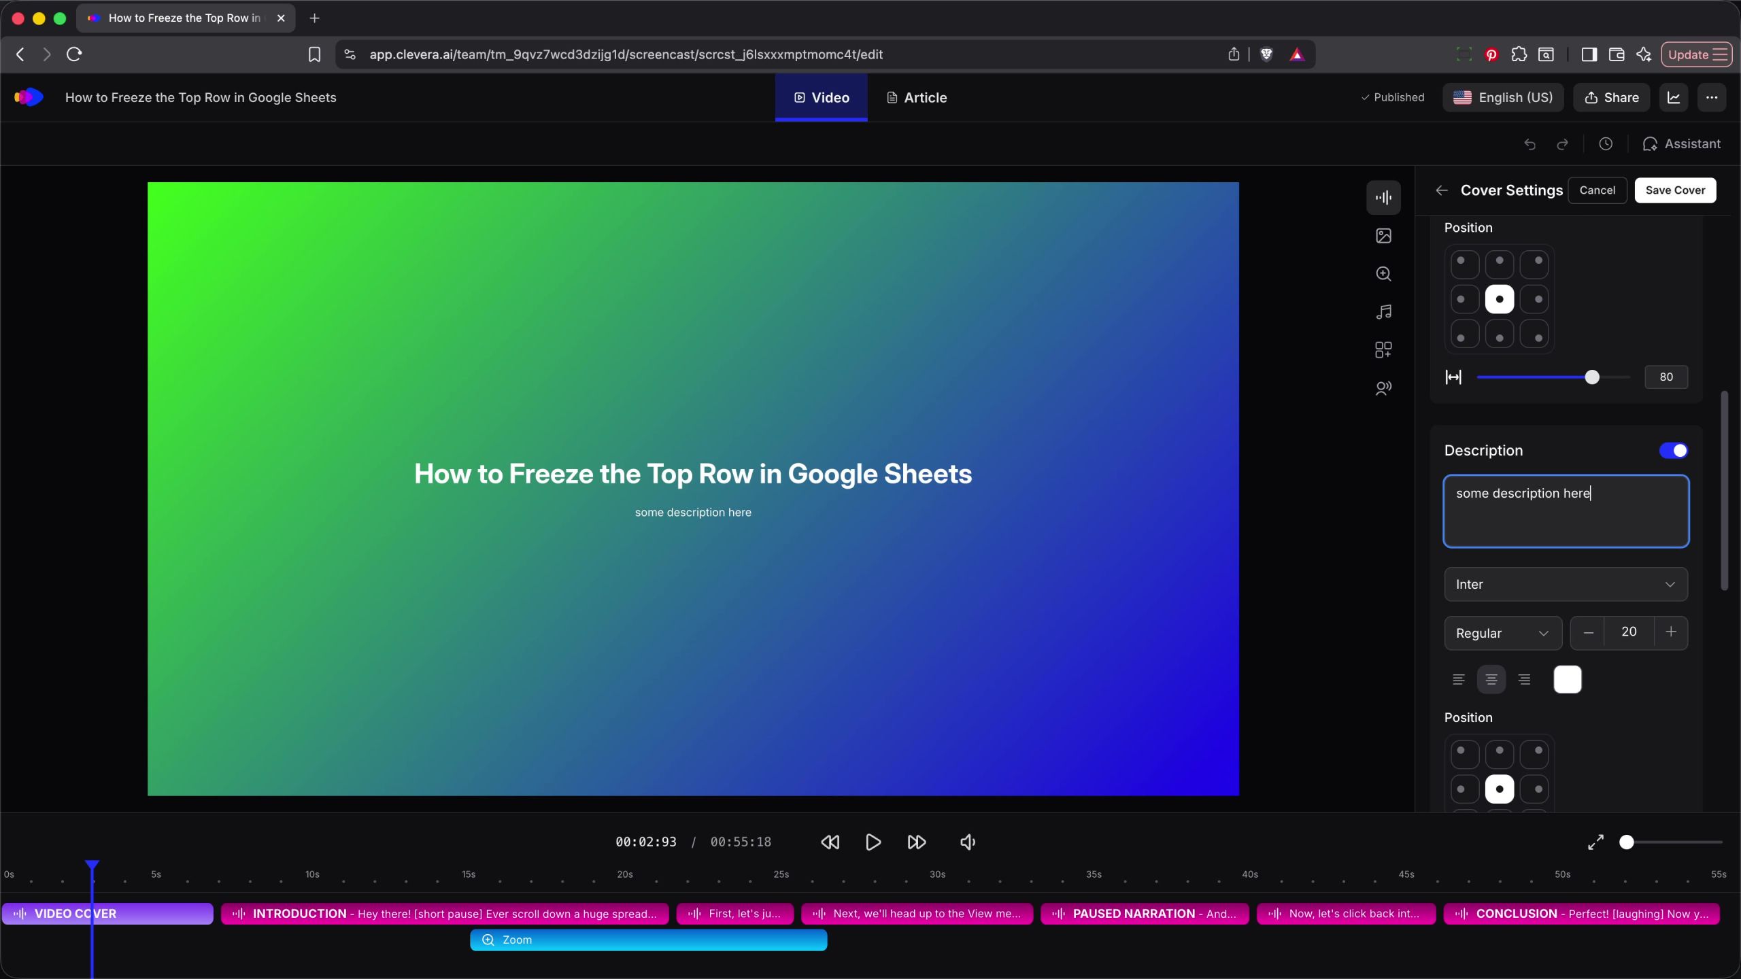Screen dimensions: 1741x979
Task: Click the fullscreen expand arrows icon
Action: point(1595,842)
